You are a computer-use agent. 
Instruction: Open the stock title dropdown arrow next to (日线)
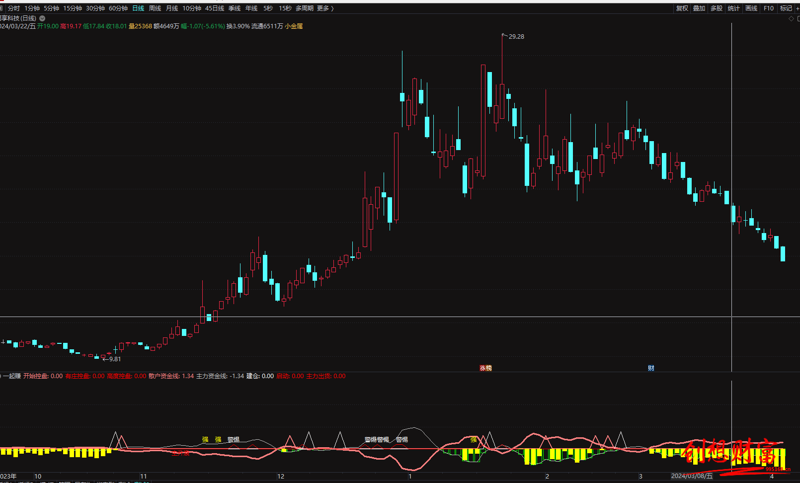(x=42, y=18)
